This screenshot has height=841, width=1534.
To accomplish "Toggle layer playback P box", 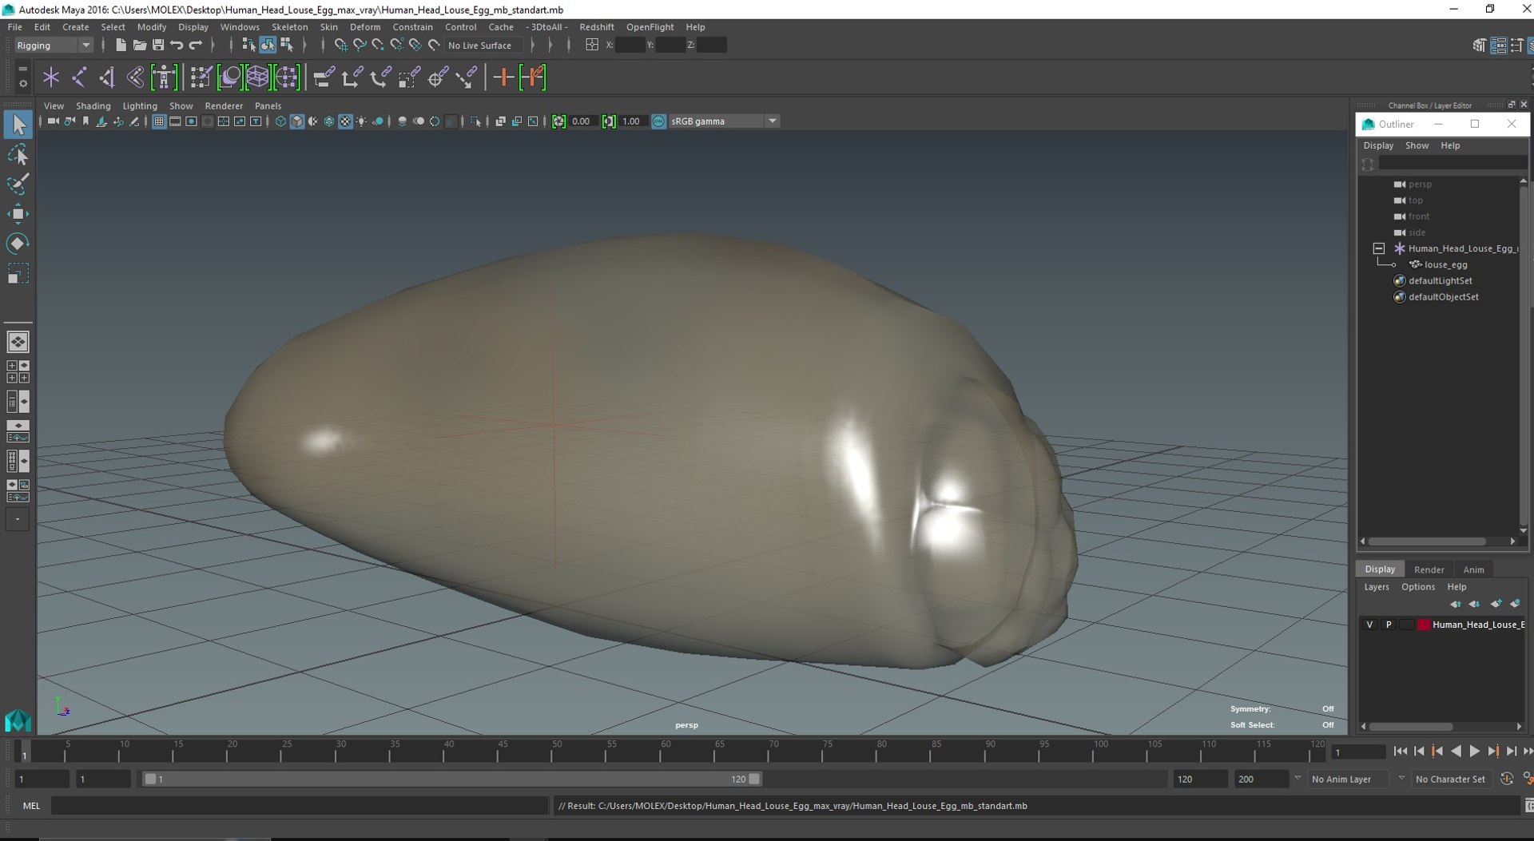I will point(1389,625).
